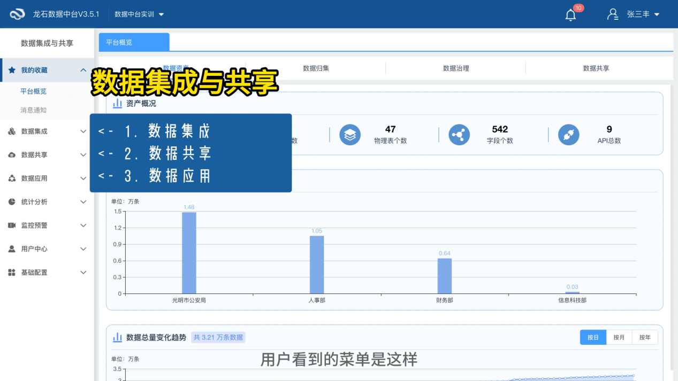Open the notification bell icon
This screenshot has height=381, width=678.
[x=570, y=14]
